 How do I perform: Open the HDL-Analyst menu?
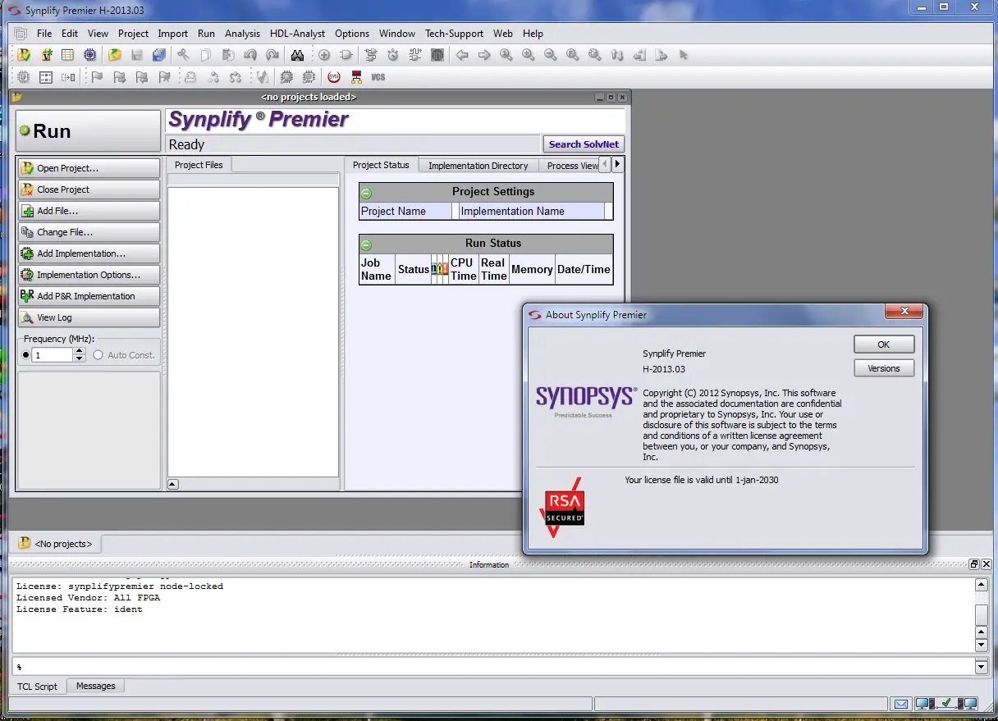pos(297,34)
